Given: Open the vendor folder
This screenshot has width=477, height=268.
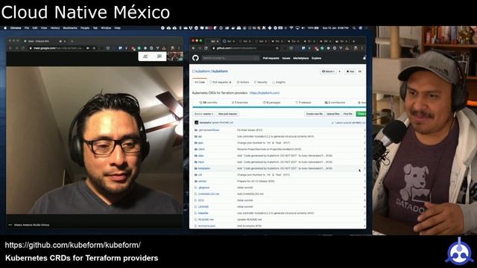Looking at the screenshot, I should [x=202, y=181].
